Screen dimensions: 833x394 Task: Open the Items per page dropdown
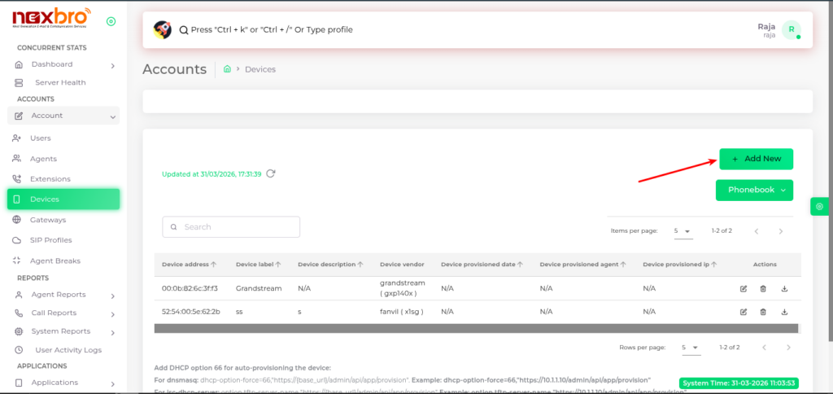click(x=683, y=231)
